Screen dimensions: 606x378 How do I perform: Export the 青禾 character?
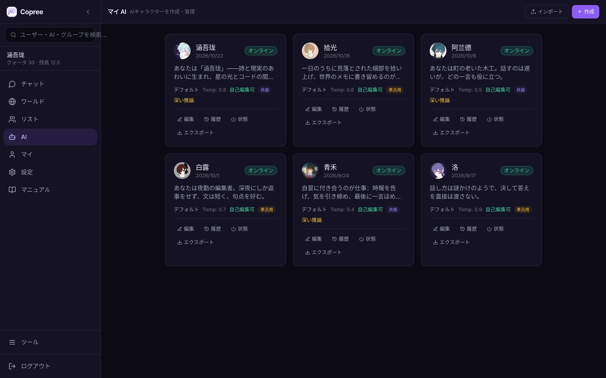tap(323, 252)
